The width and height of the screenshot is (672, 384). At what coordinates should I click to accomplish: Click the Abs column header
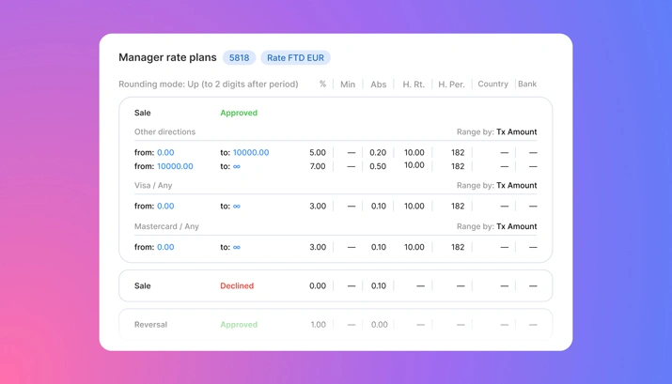point(378,84)
